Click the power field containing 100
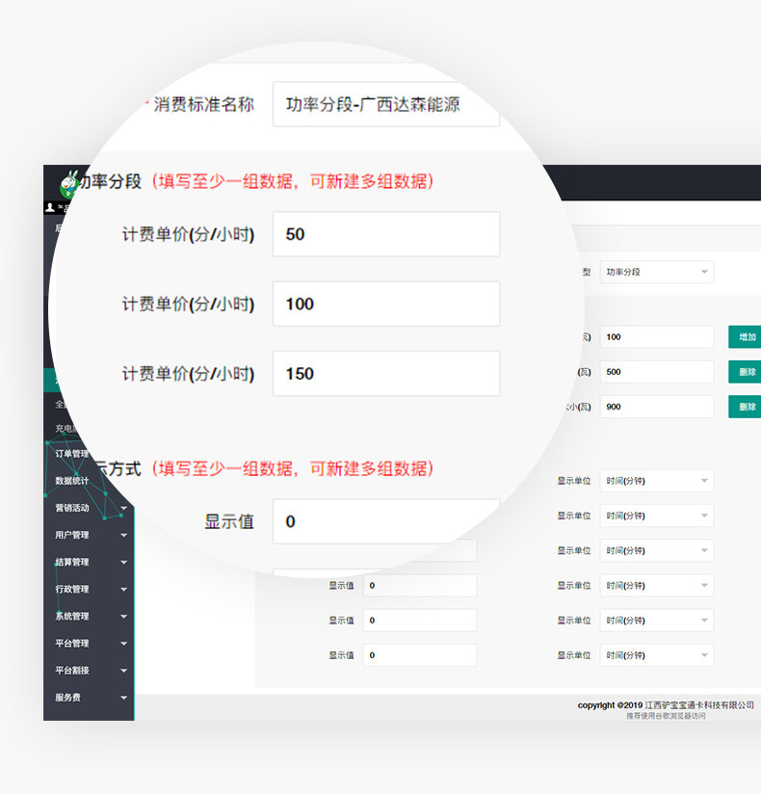Screen dimensions: 761x794 pos(657,336)
